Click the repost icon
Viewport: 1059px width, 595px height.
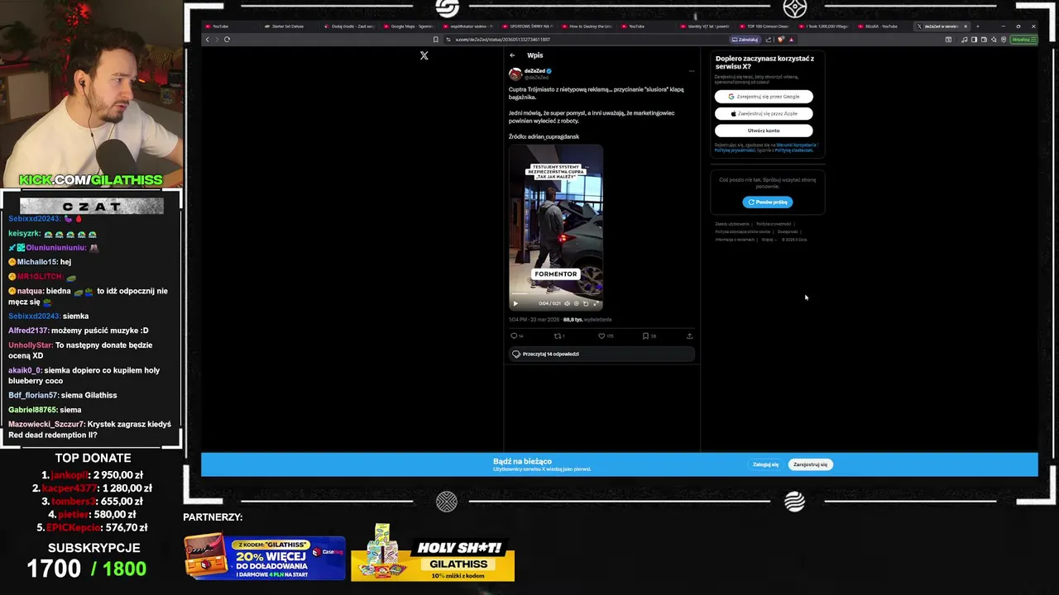(558, 336)
